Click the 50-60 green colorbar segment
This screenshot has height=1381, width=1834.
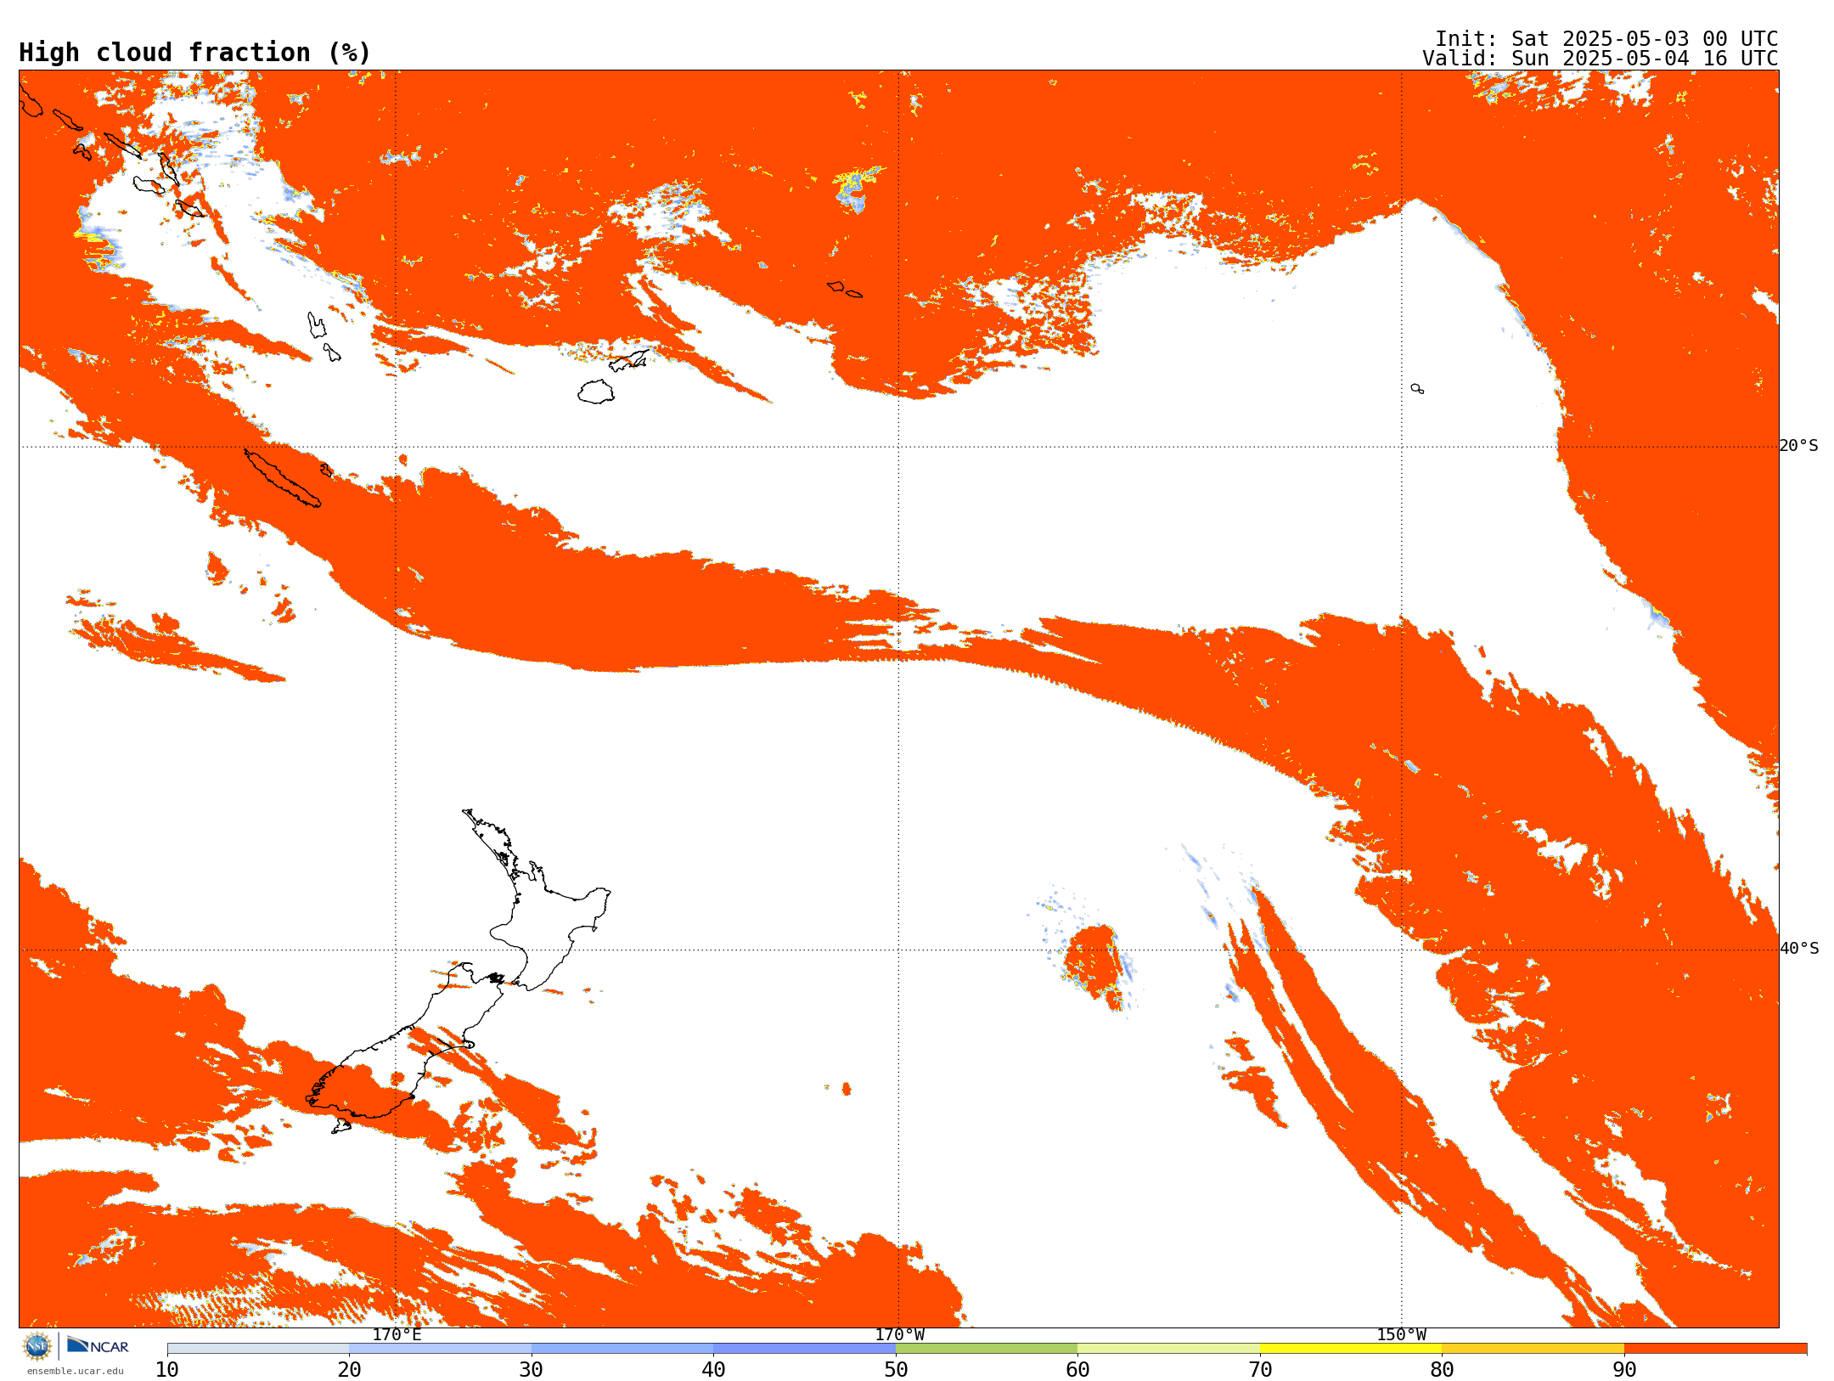point(987,1349)
